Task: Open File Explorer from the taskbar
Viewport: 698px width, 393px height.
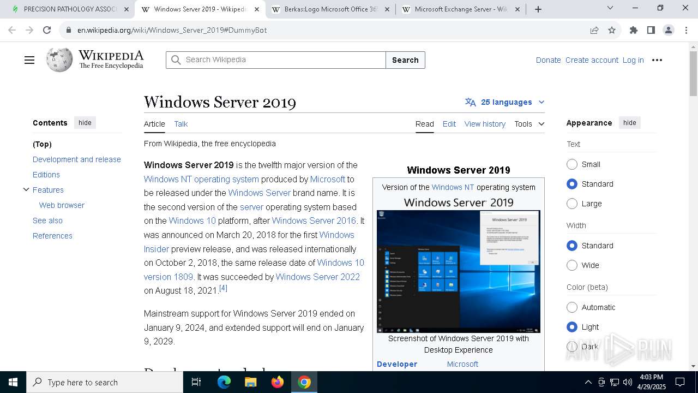Action: 251,382
